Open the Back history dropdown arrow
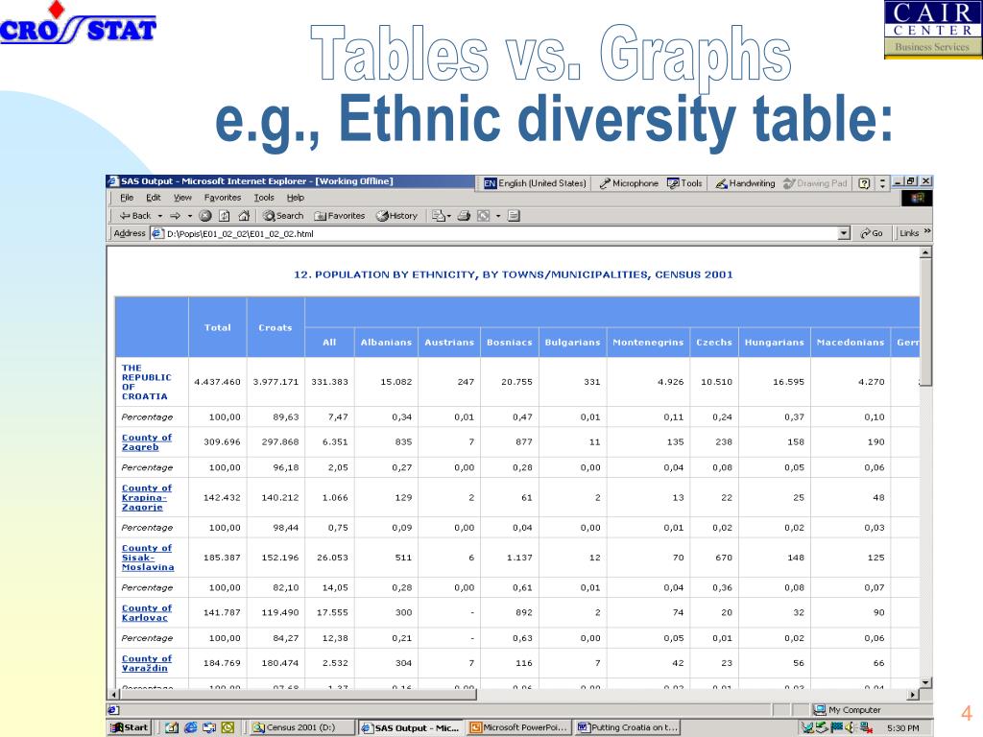 160,216
